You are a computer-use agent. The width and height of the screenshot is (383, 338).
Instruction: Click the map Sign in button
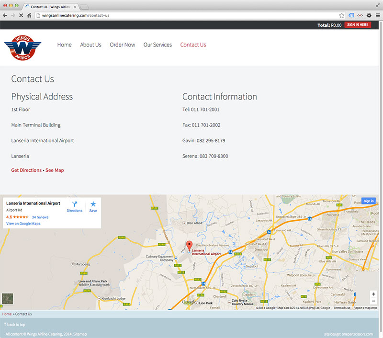coord(368,201)
